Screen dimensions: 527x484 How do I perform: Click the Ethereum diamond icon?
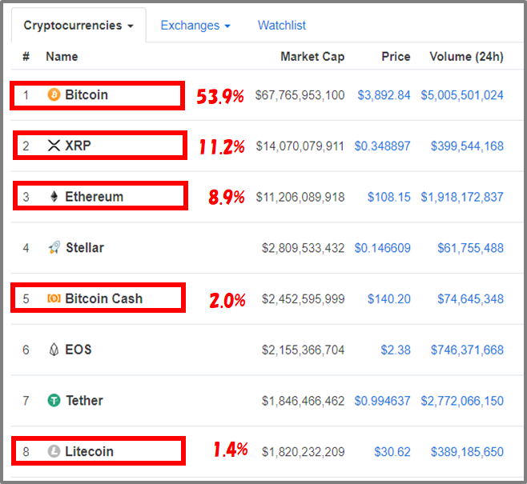pos(54,197)
